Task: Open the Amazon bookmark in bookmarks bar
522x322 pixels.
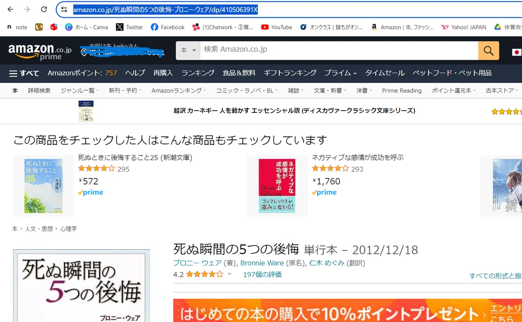Action: coord(402,27)
